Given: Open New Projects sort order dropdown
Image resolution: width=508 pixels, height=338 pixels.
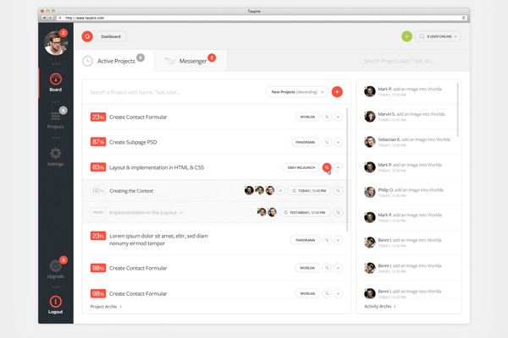Looking at the screenshot, I should point(295,91).
